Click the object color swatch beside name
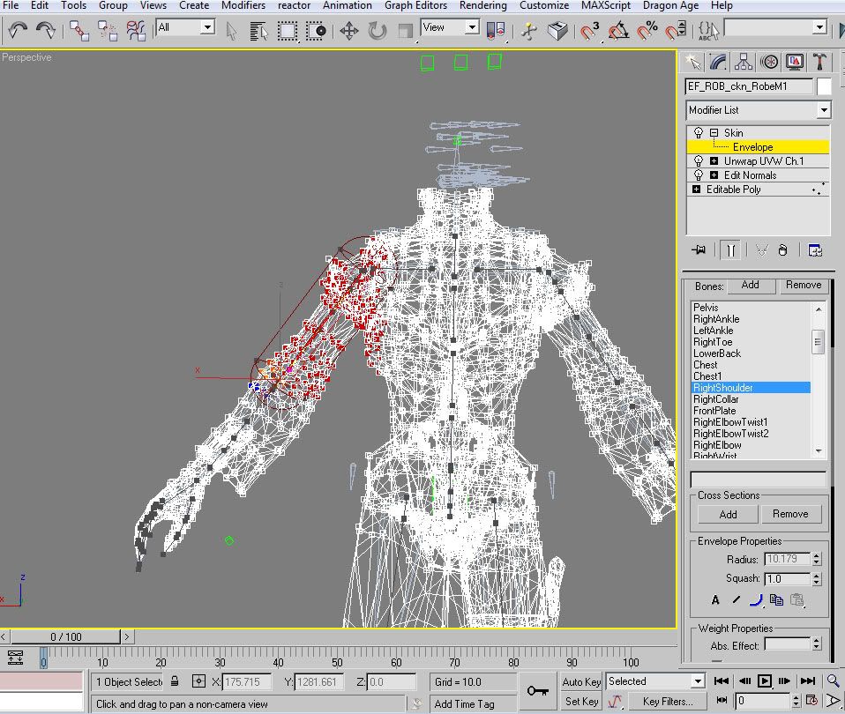This screenshot has width=845, height=714. (x=824, y=86)
